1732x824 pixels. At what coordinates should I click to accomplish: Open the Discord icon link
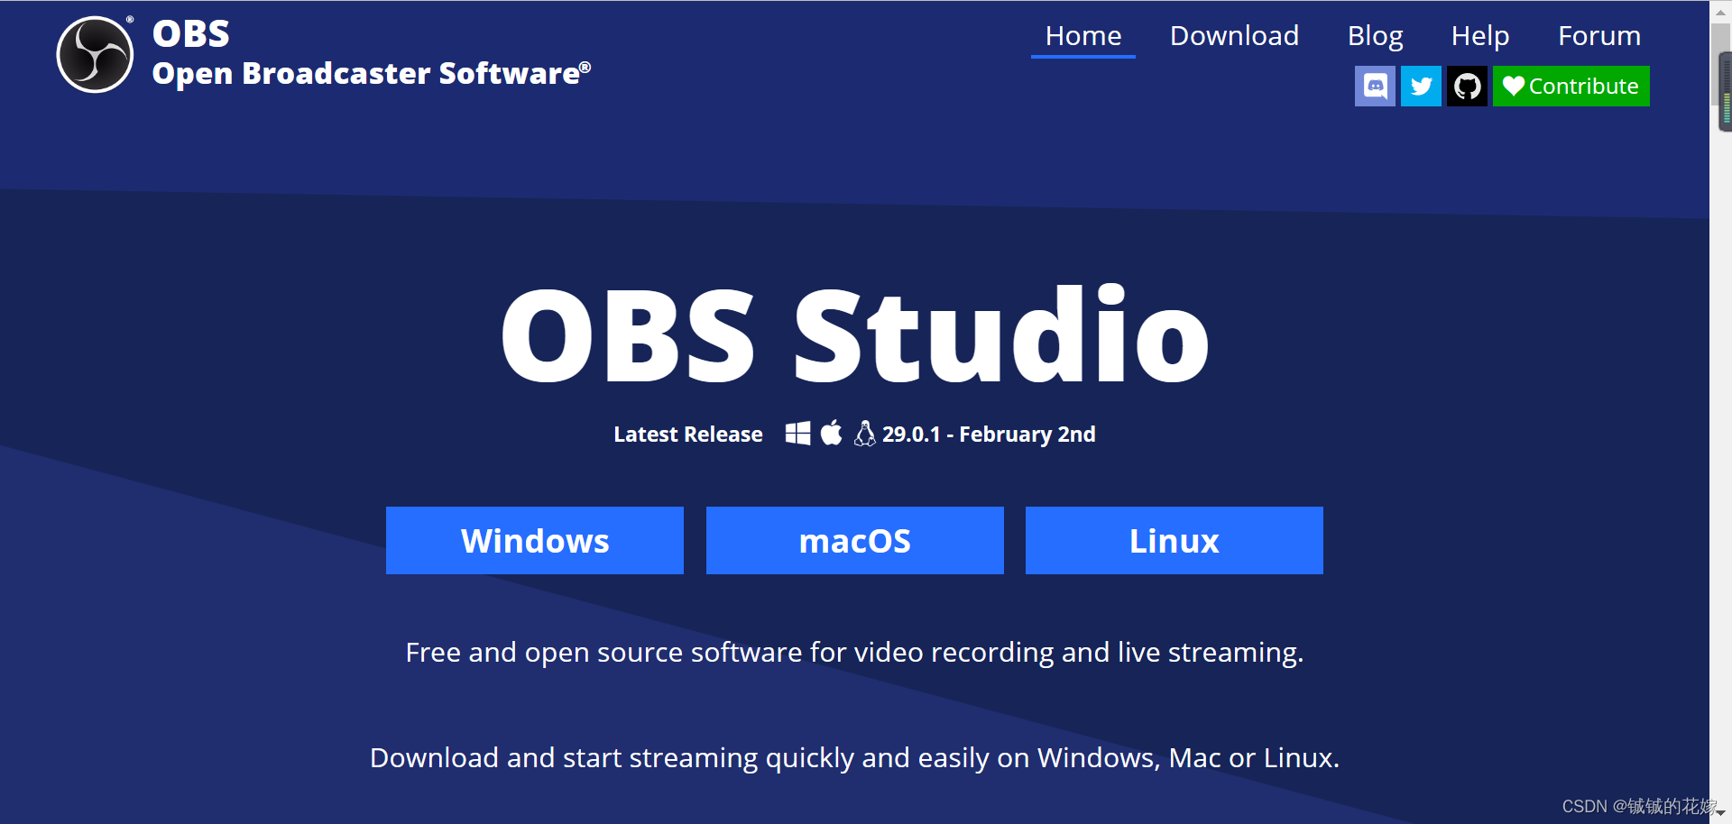[x=1375, y=86]
